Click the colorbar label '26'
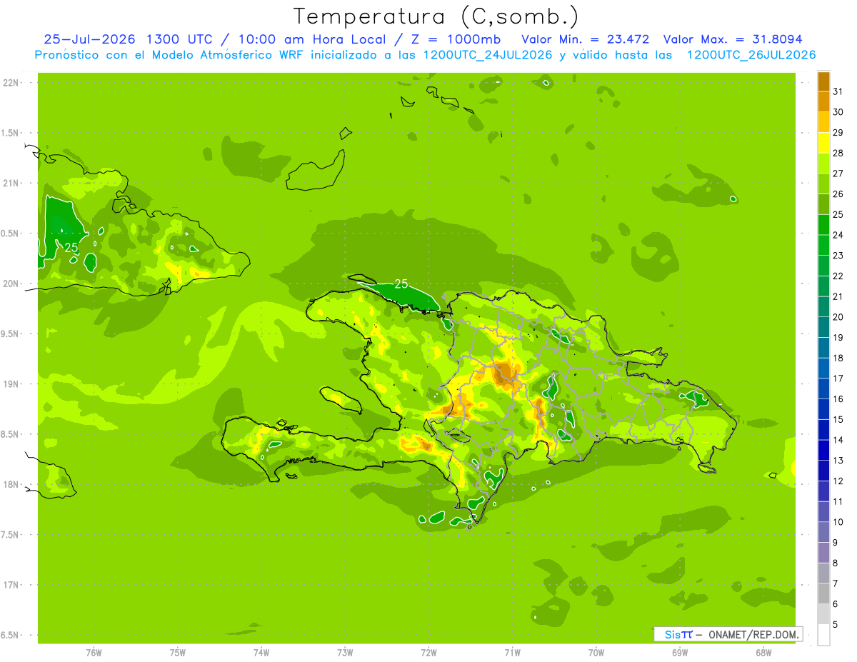This screenshot has width=857, height=662. pyautogui.click(x=838, y=194)
